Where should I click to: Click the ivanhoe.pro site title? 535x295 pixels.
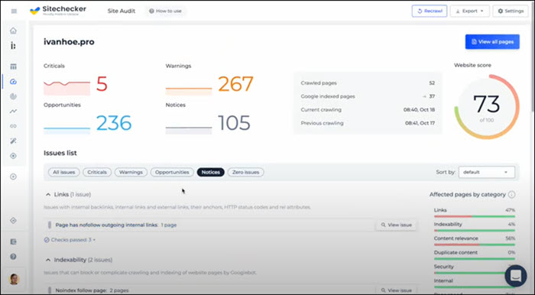[x=69, y=42]
